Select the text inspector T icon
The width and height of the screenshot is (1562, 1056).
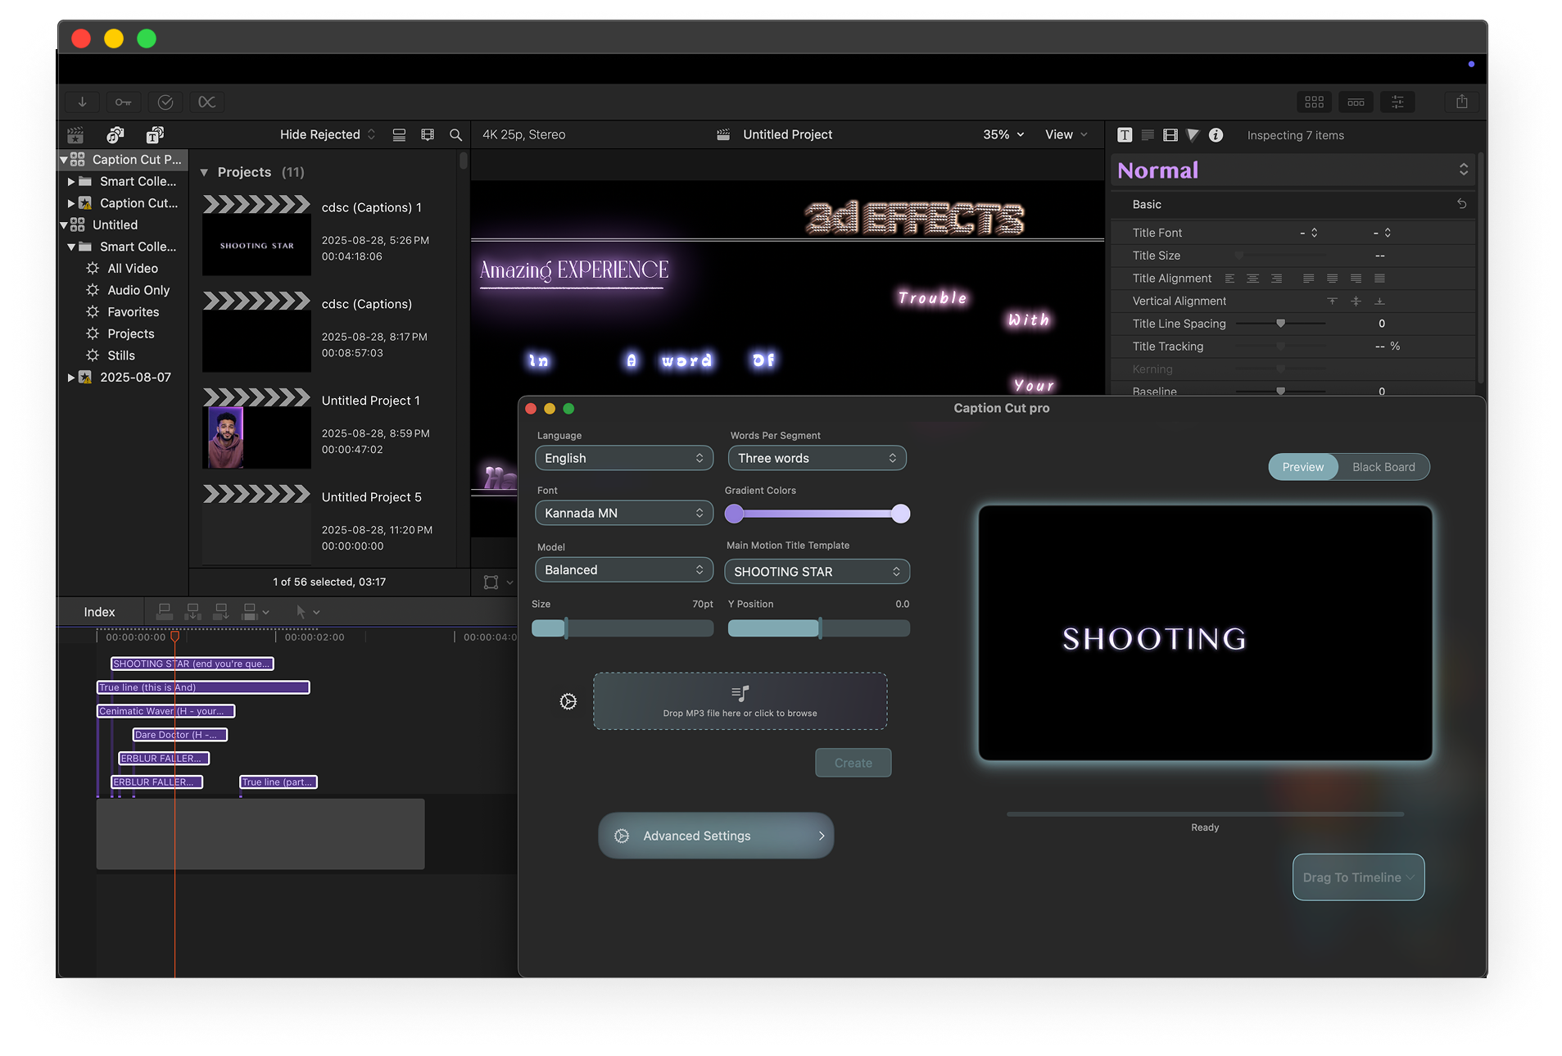[x=1125, y=135]
